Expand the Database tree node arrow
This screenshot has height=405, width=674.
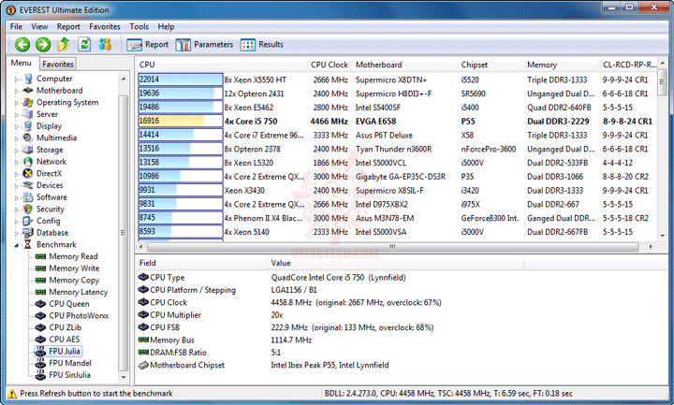[16, 233]
